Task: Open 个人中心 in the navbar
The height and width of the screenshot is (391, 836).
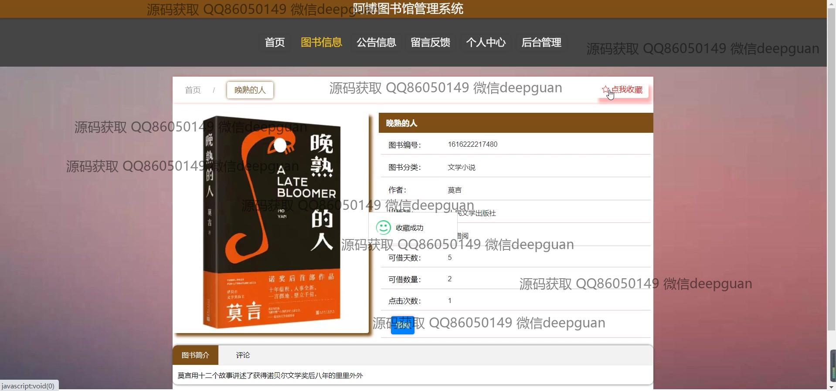Action: coord(486,42)
